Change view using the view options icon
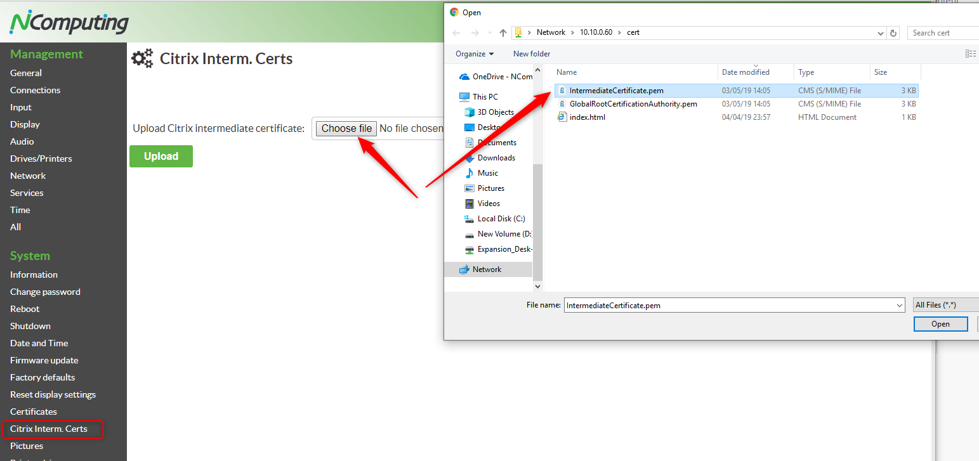Image resolution: width=979 pixels, height=461 pixels. point(970,54)
